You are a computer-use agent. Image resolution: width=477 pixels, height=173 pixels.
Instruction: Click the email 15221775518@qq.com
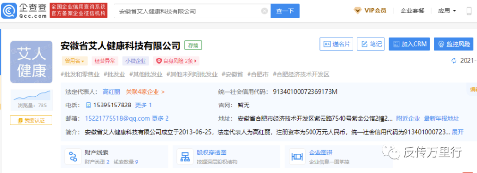(x=118, y=118)
